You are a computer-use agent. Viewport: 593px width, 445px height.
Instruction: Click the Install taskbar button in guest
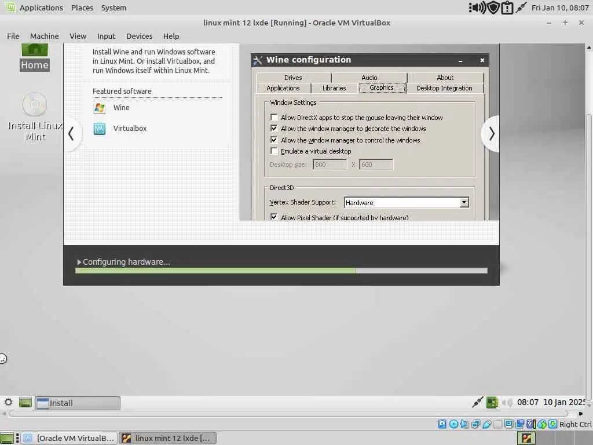(x=78, y=403)
